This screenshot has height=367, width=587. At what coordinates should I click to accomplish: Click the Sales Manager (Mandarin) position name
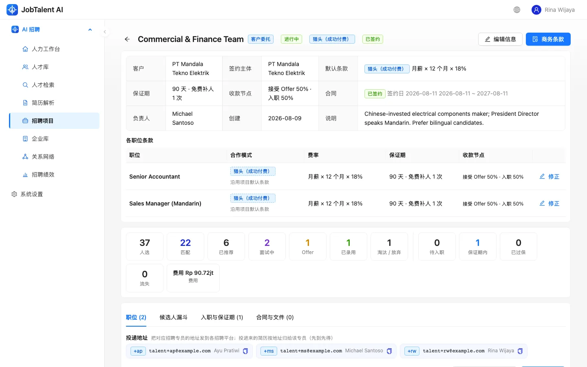[165, 203]
